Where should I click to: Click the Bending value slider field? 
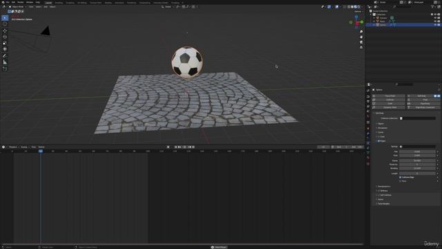pyautogui.click(x=417, y=168)
